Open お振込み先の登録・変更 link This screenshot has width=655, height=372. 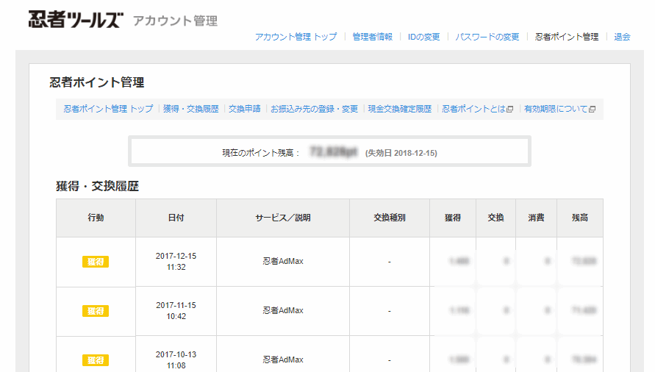(x=314, y=109)
